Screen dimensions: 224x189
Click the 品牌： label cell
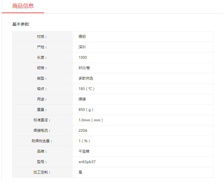click(x=42, y=151)
